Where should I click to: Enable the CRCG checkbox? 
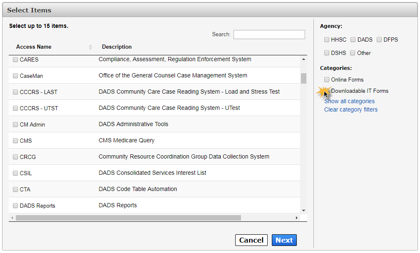15,157
